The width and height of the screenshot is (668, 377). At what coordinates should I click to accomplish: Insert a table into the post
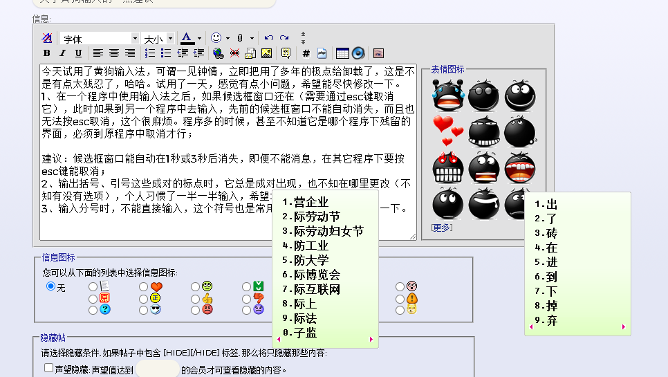click(x=342, y=53)
